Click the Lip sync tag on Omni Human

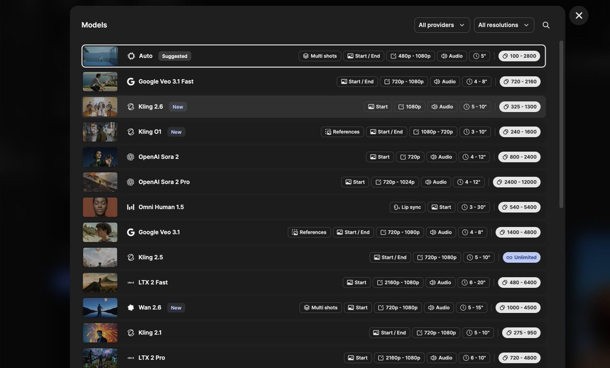click(x=407, y=207)
